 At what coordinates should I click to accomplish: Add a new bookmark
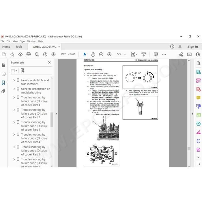point(23,71)
